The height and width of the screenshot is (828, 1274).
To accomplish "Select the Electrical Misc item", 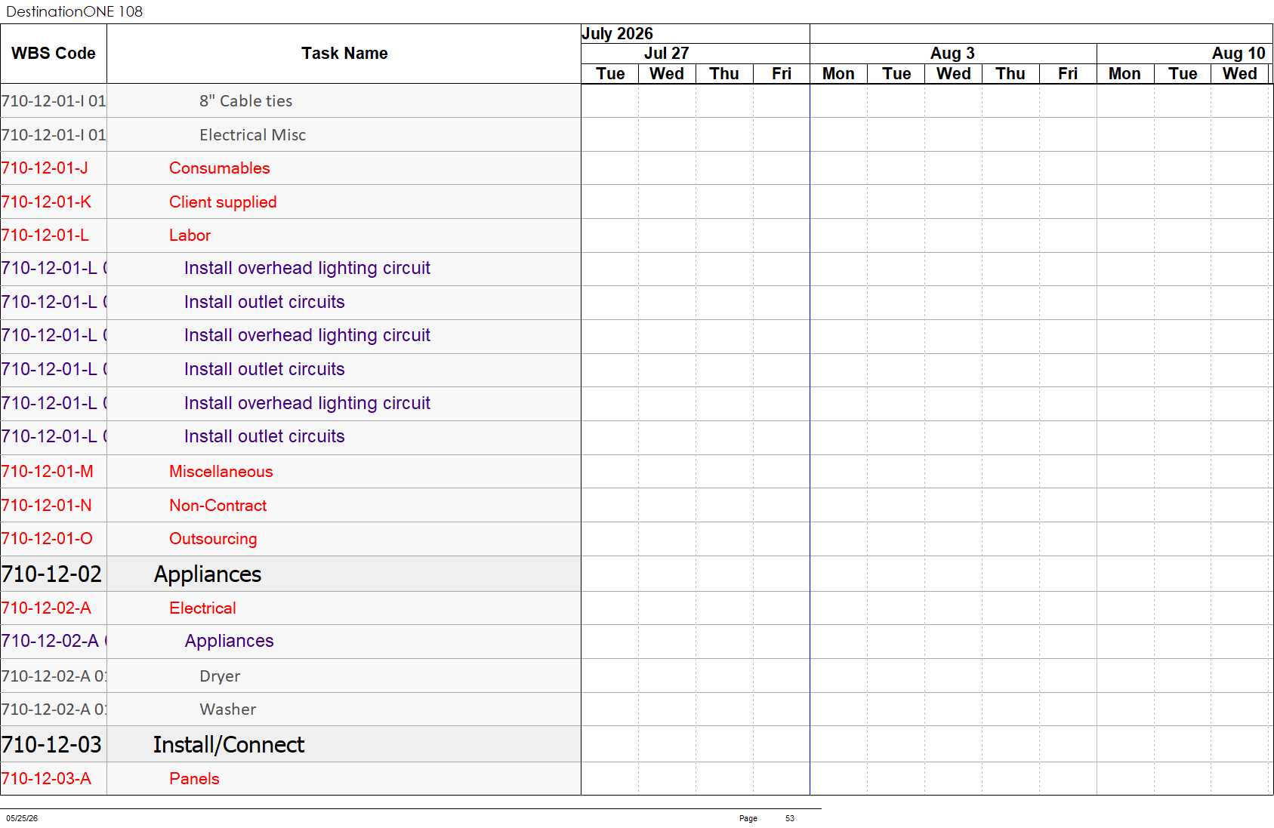I will 252,135.
